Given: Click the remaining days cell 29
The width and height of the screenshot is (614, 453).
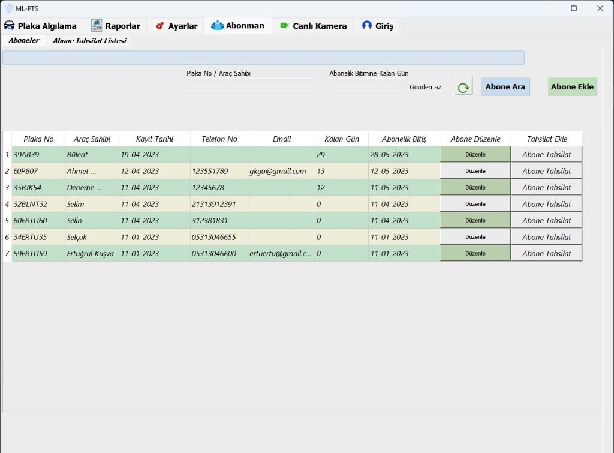Looking at the screenshot, I should 341,154.
